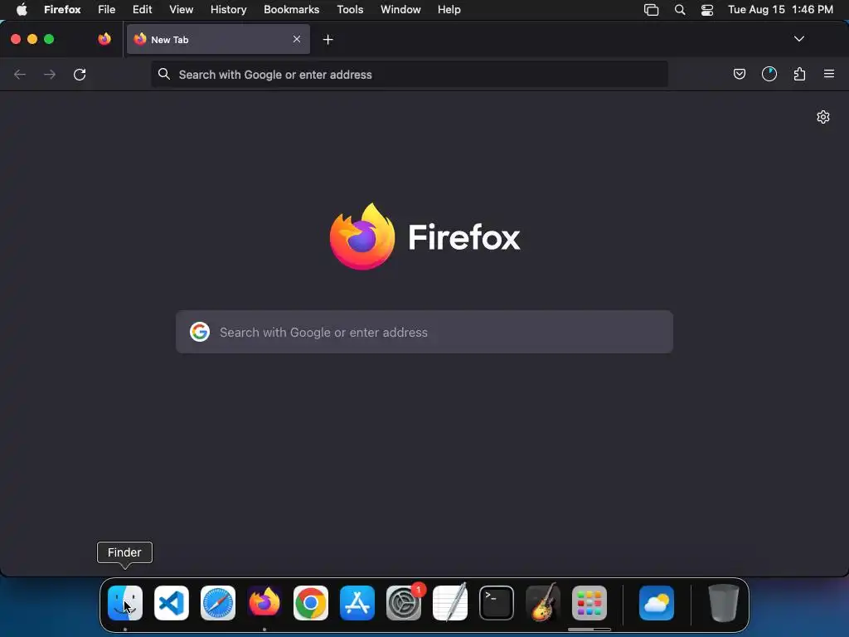Image resolution: width=849 pixels, height=637 pixels.
Task: Focus the toolbar address bar
Action: click(x=410, y=74)
